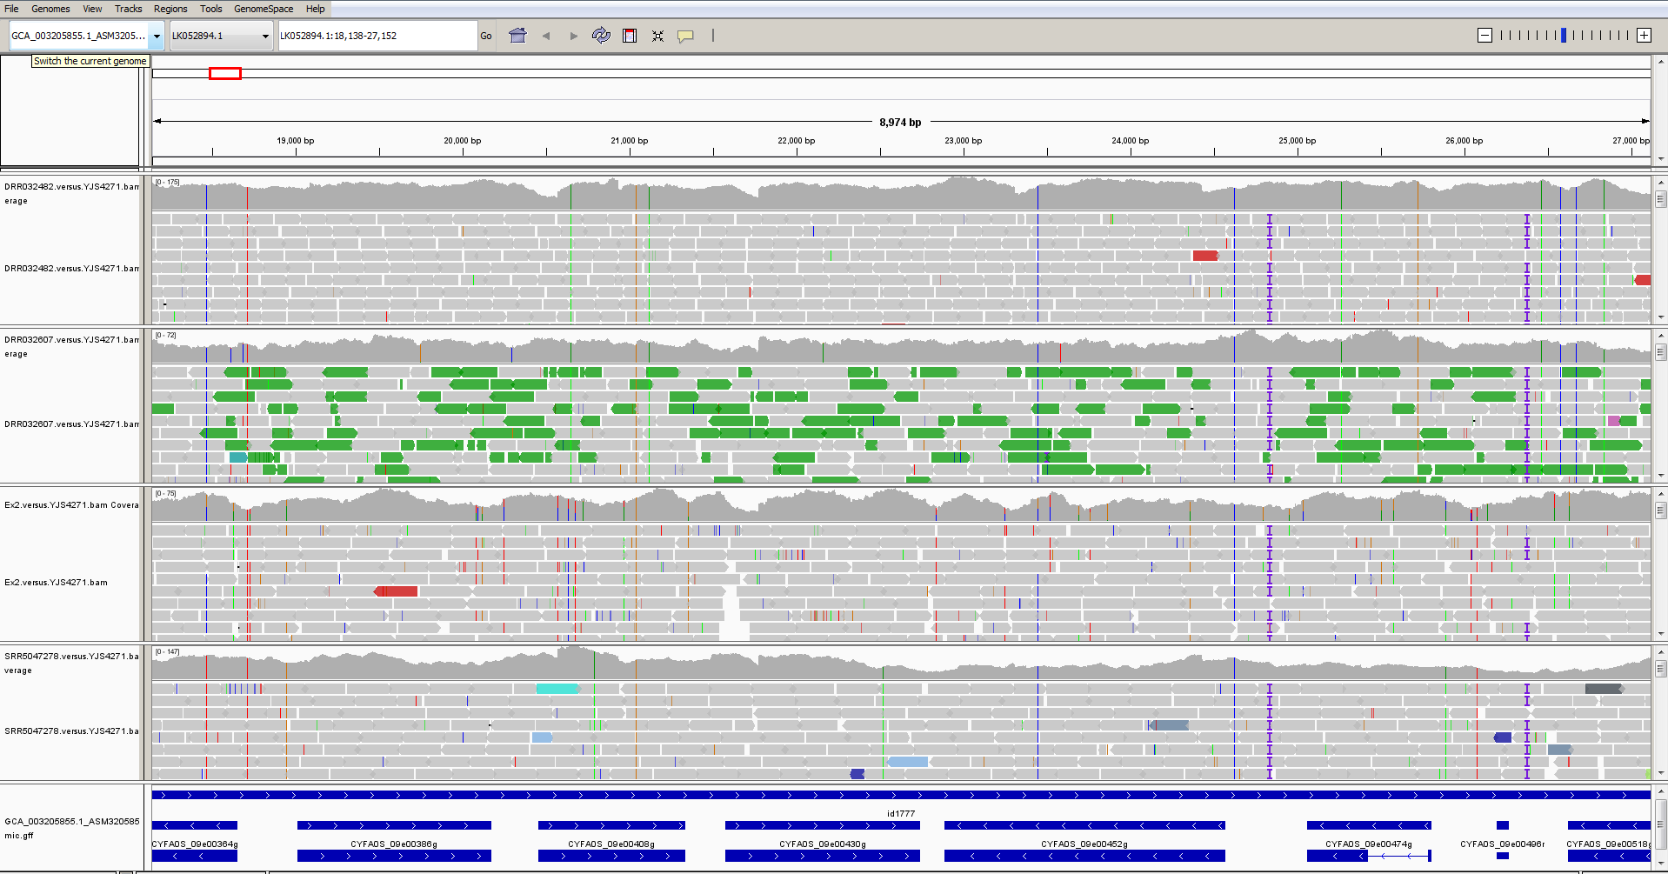This screenshot has width=1668, height=874.
Task: Click the Go button
Action: coord(486,36)
